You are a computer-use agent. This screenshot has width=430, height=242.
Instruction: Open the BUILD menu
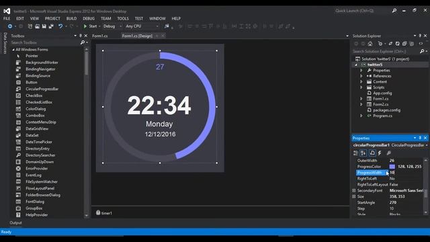click(71, 18)
